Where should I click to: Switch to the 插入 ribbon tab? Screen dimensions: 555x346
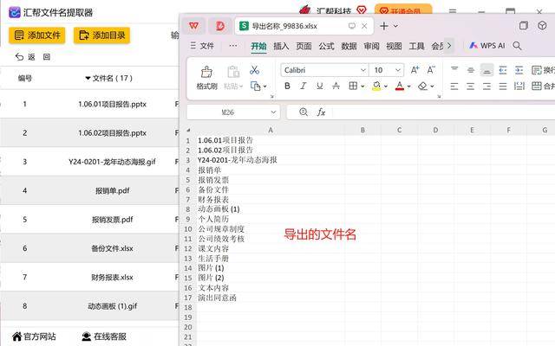[x=281, y=46]
